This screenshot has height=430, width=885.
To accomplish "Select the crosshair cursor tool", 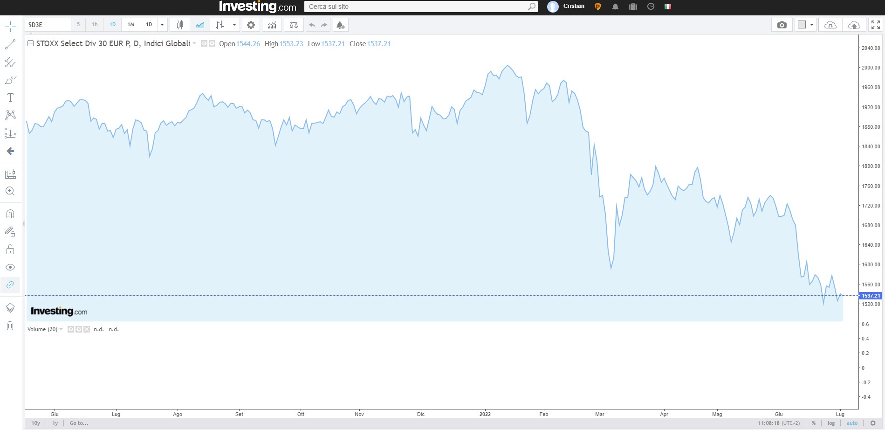I will 10,27.
